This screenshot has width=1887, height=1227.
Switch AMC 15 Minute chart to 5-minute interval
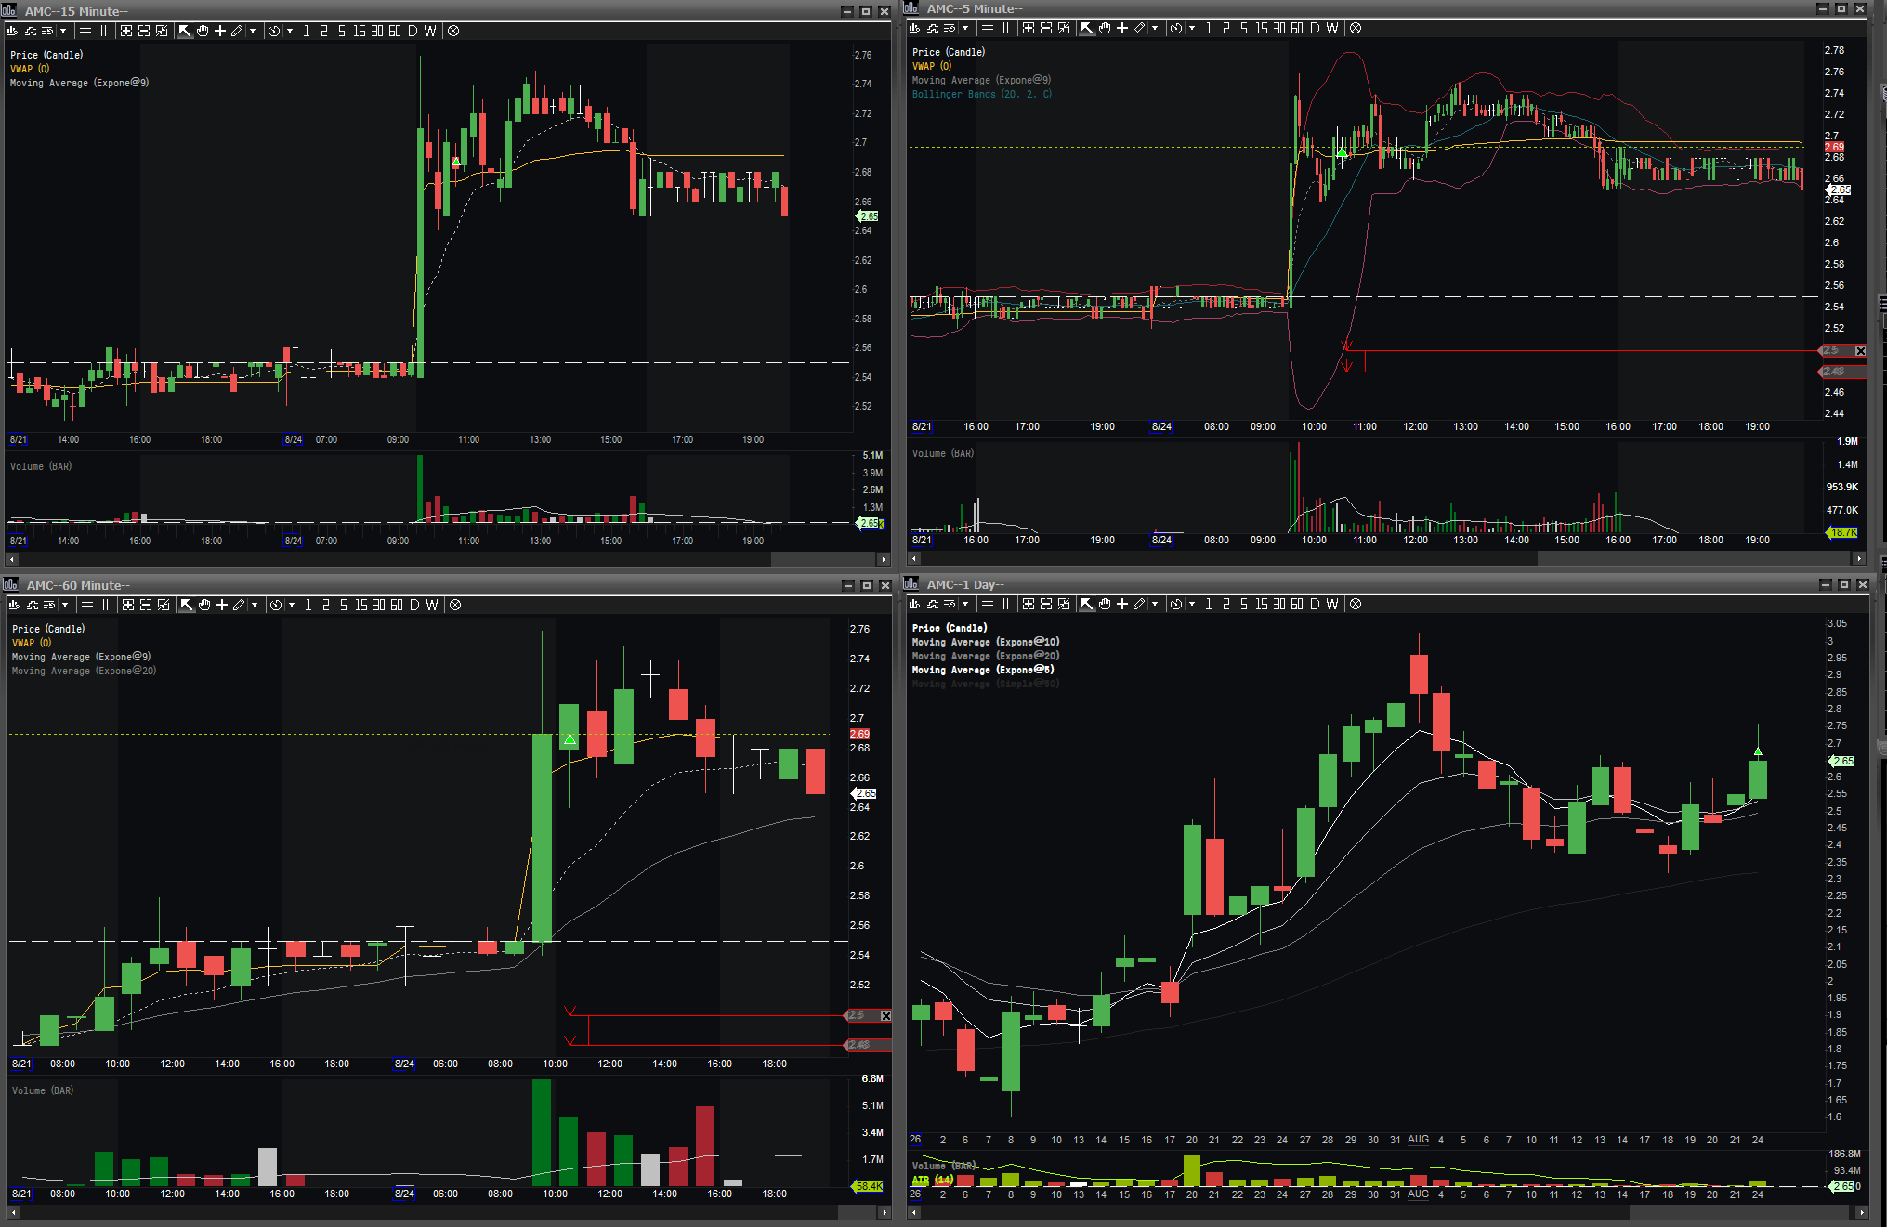click(342, 31)
